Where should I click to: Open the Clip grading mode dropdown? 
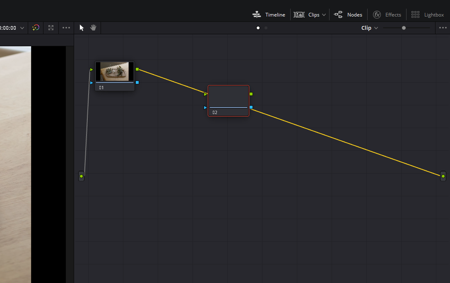click(369, 28)
